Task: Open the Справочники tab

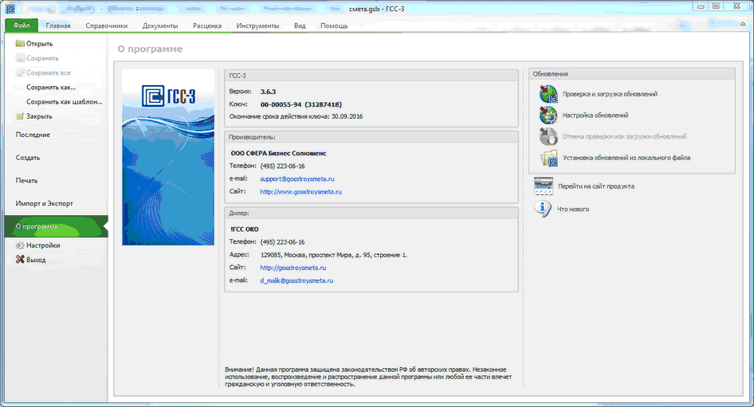Action: (x=107, y=26)
